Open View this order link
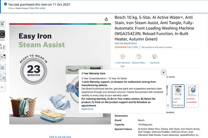The width and height of the screenshot is (208, 138). [x=37, y=8]
